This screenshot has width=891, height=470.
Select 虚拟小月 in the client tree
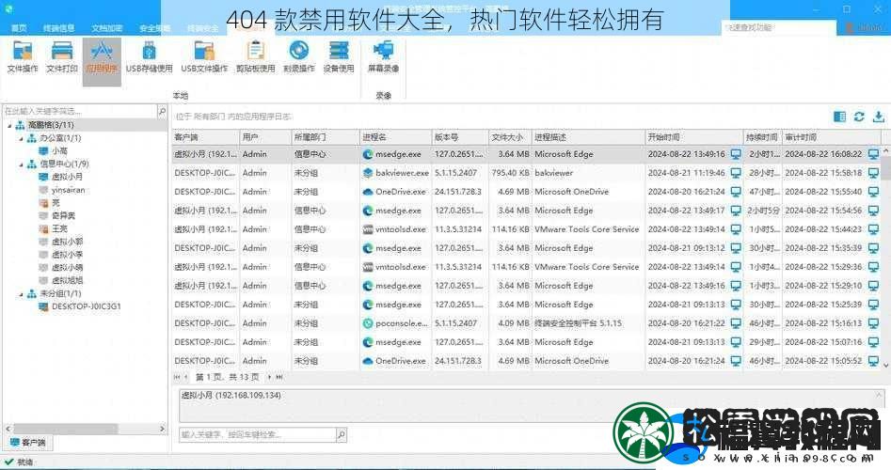67,177
